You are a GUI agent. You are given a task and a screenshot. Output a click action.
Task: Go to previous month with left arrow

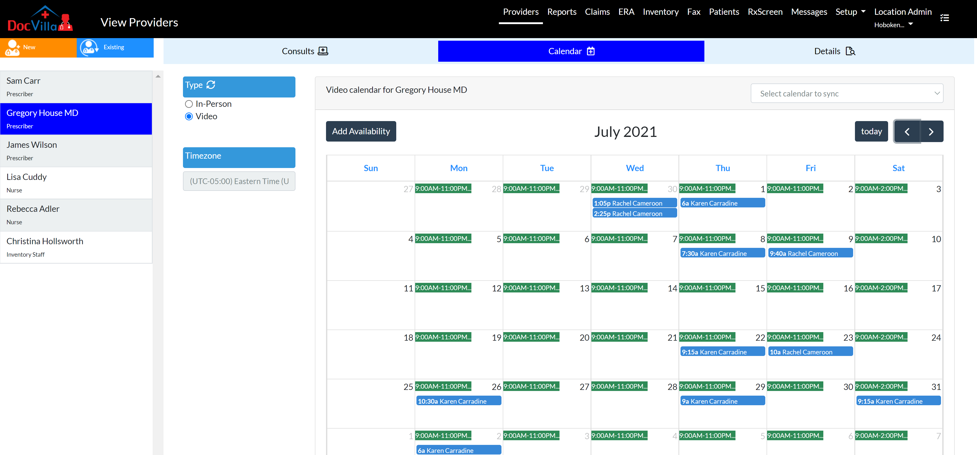pyautogui.click(x=907, y=132)
